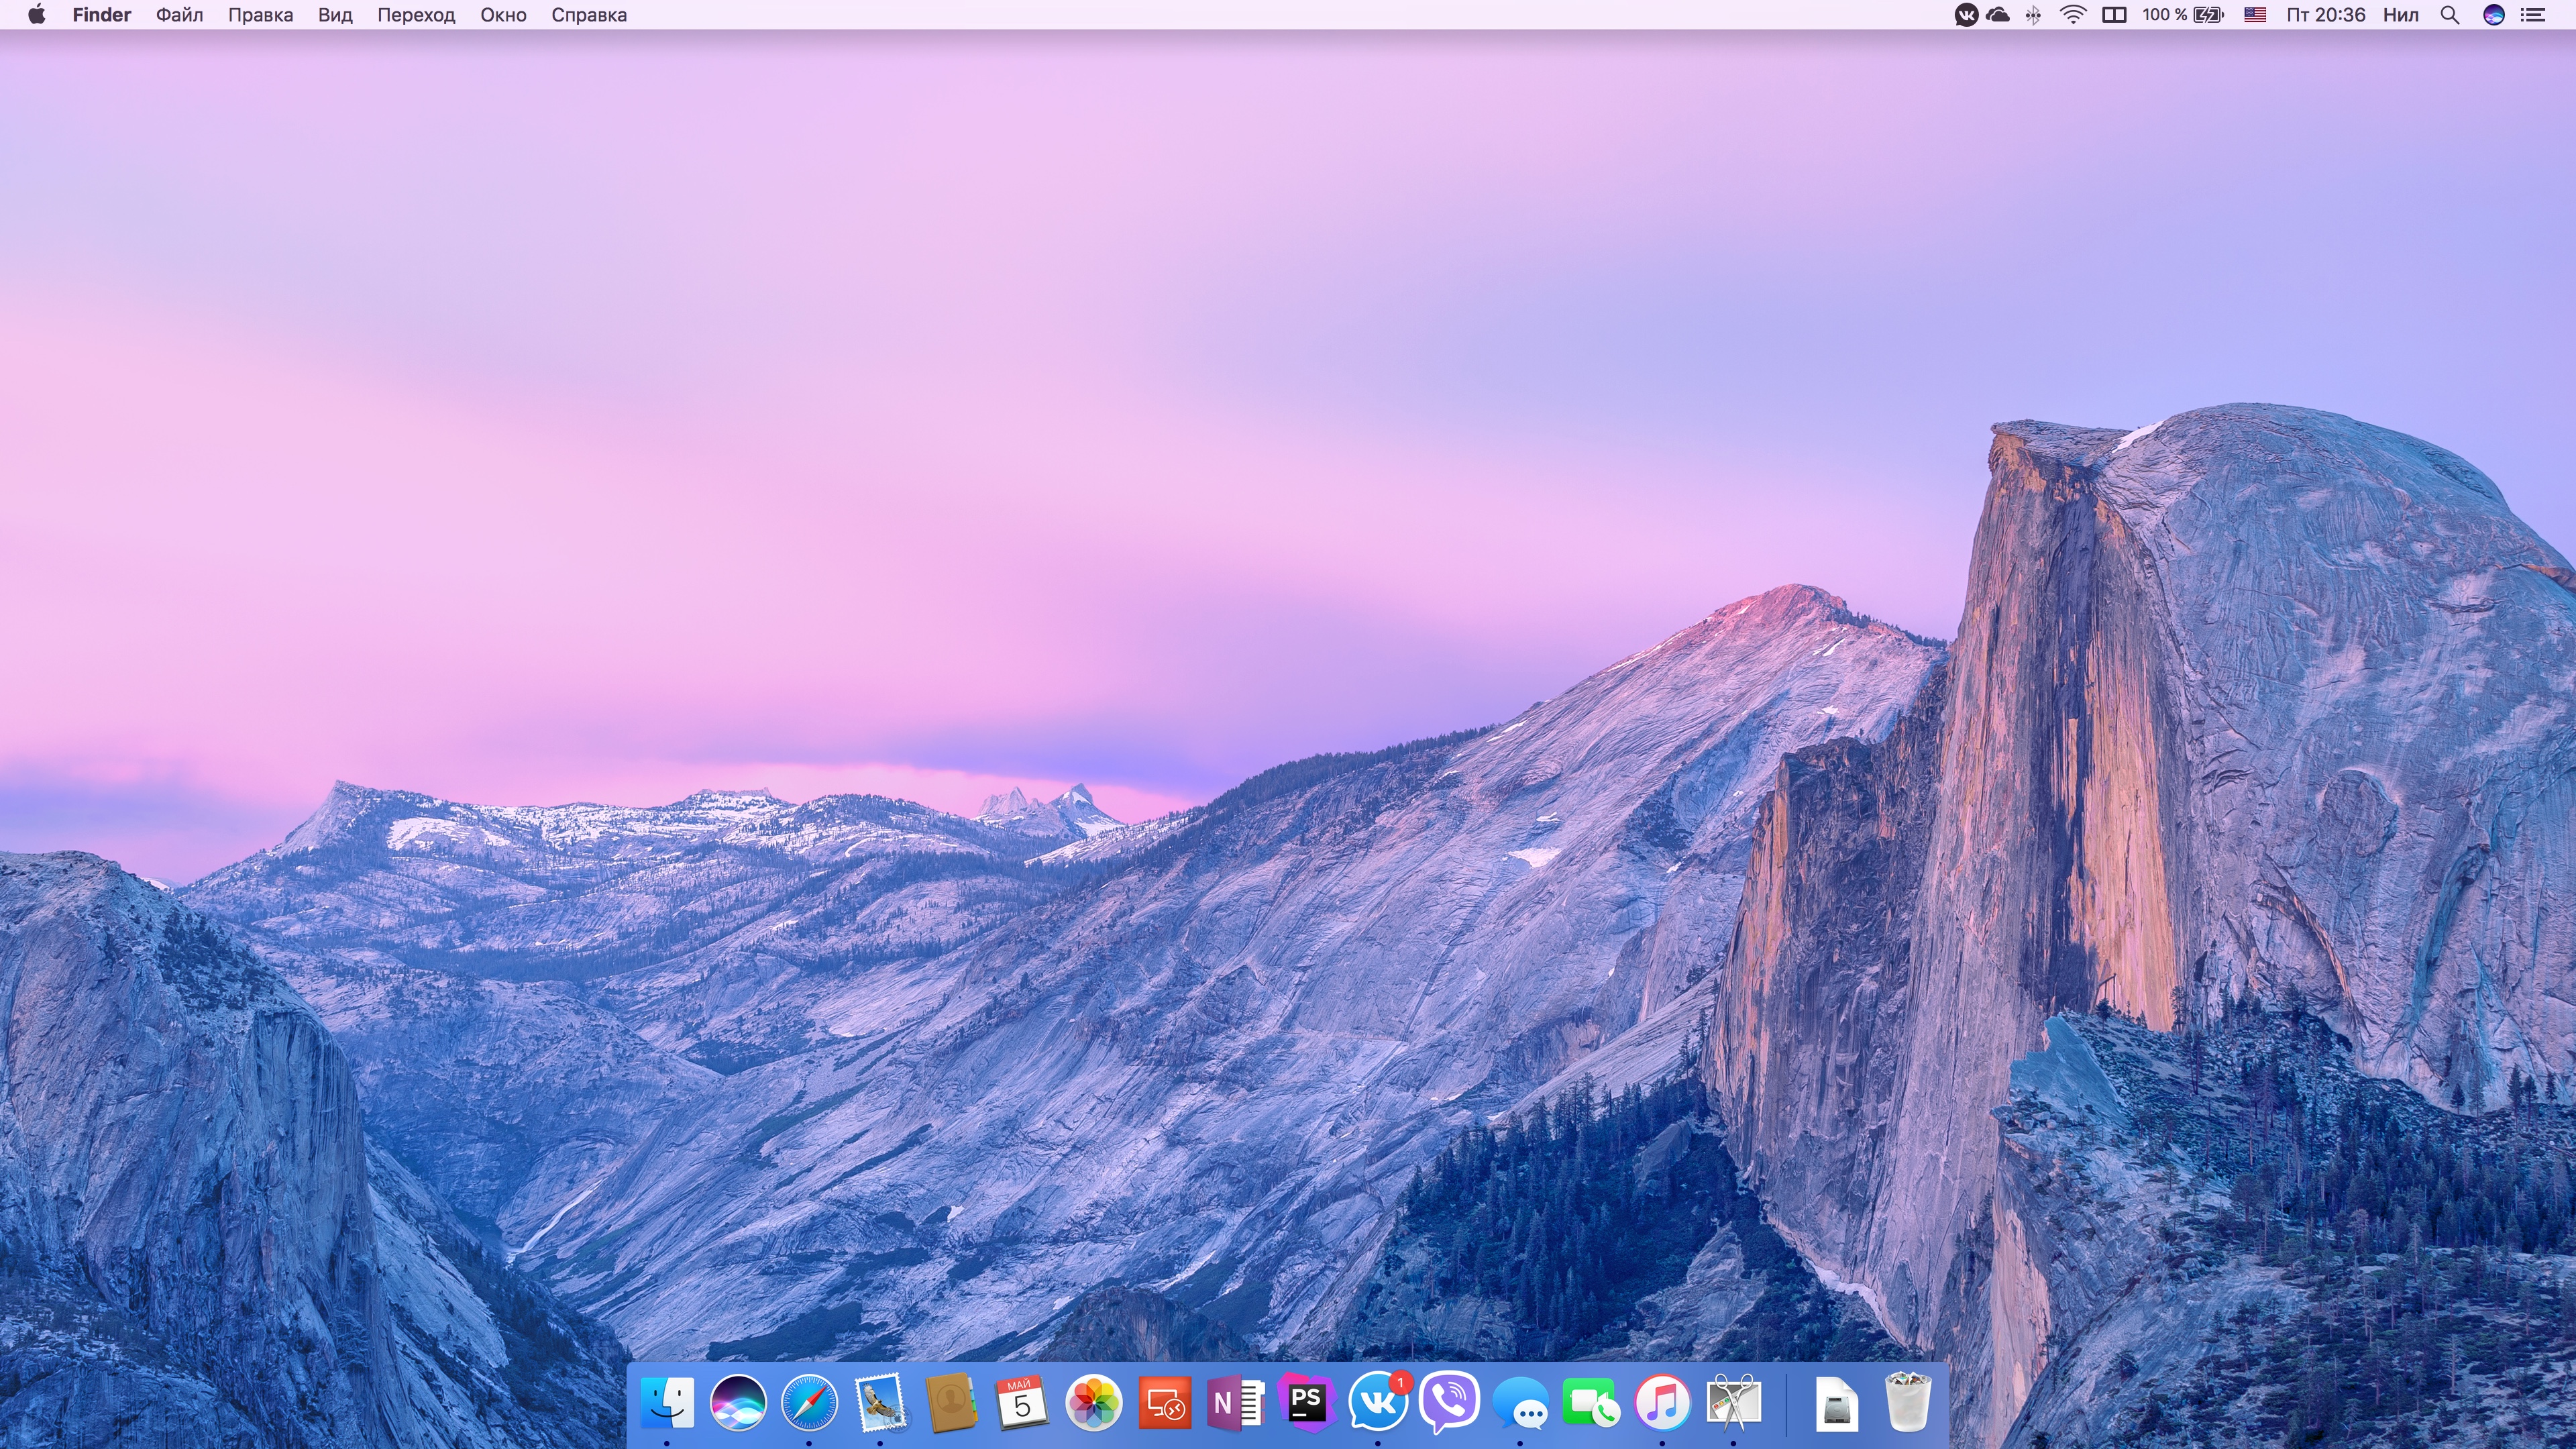Launch the Photos app
Image resolution: width=2576 pixels, height=1449 pixels.
point(1093,1402)
